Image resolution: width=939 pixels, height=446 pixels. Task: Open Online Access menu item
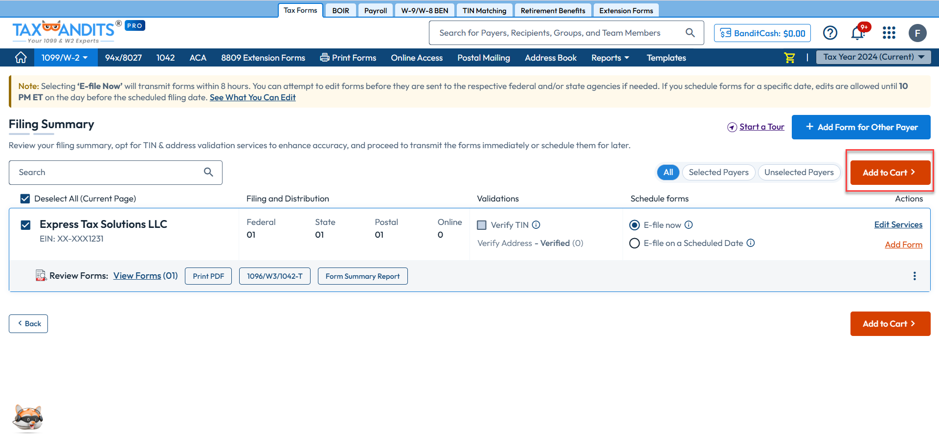(x=417, y=58)
